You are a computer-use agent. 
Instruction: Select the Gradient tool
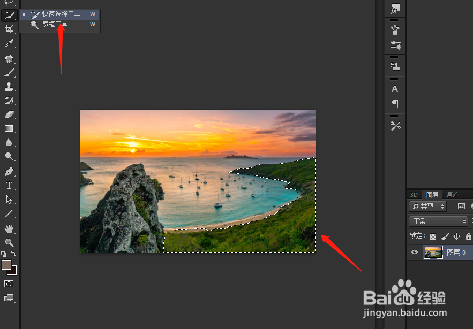pyautogui.click(x=9, y=128)
